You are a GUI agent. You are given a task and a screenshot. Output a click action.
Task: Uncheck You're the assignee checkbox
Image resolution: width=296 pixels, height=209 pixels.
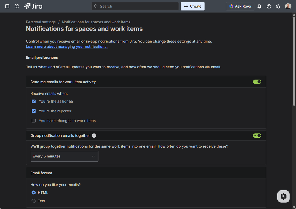click(33, 101)
